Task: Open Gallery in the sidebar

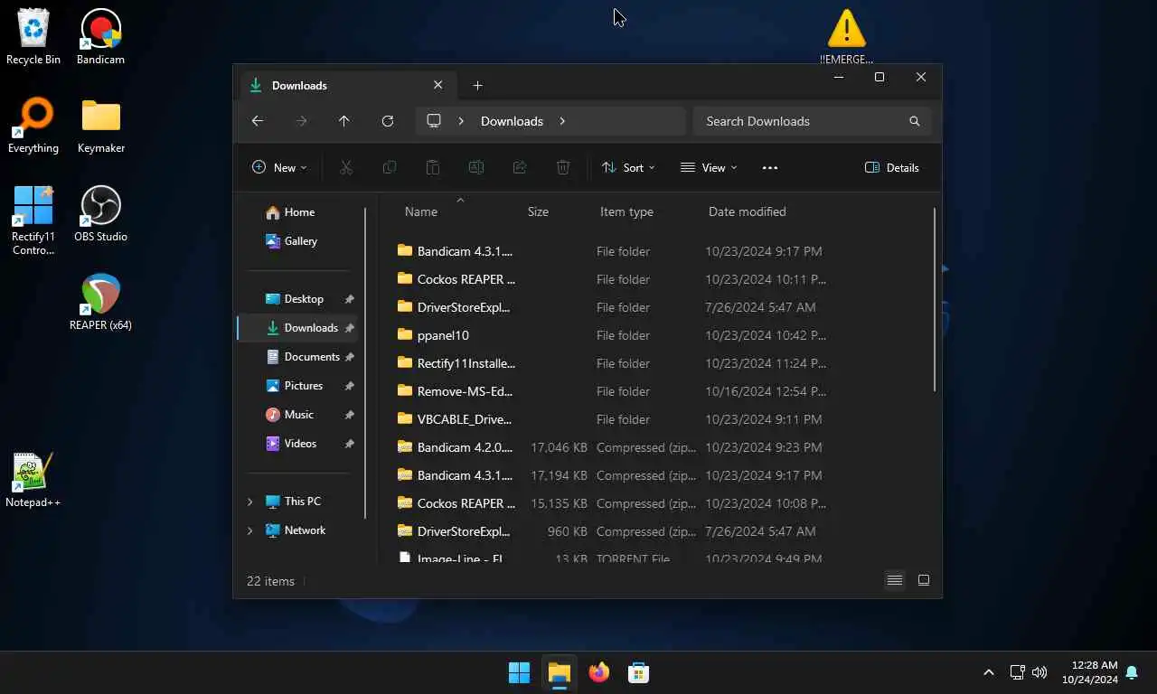Action: [x=298, y=241]
